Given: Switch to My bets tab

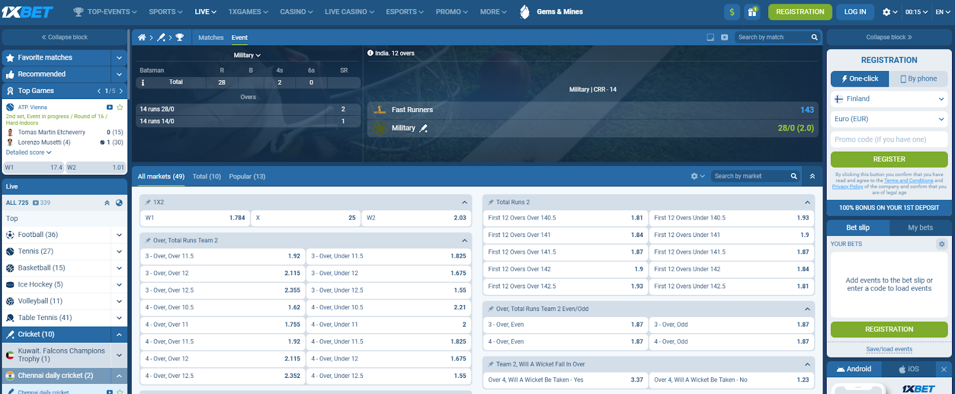Looking at the screenshot, I should [920, 227].
